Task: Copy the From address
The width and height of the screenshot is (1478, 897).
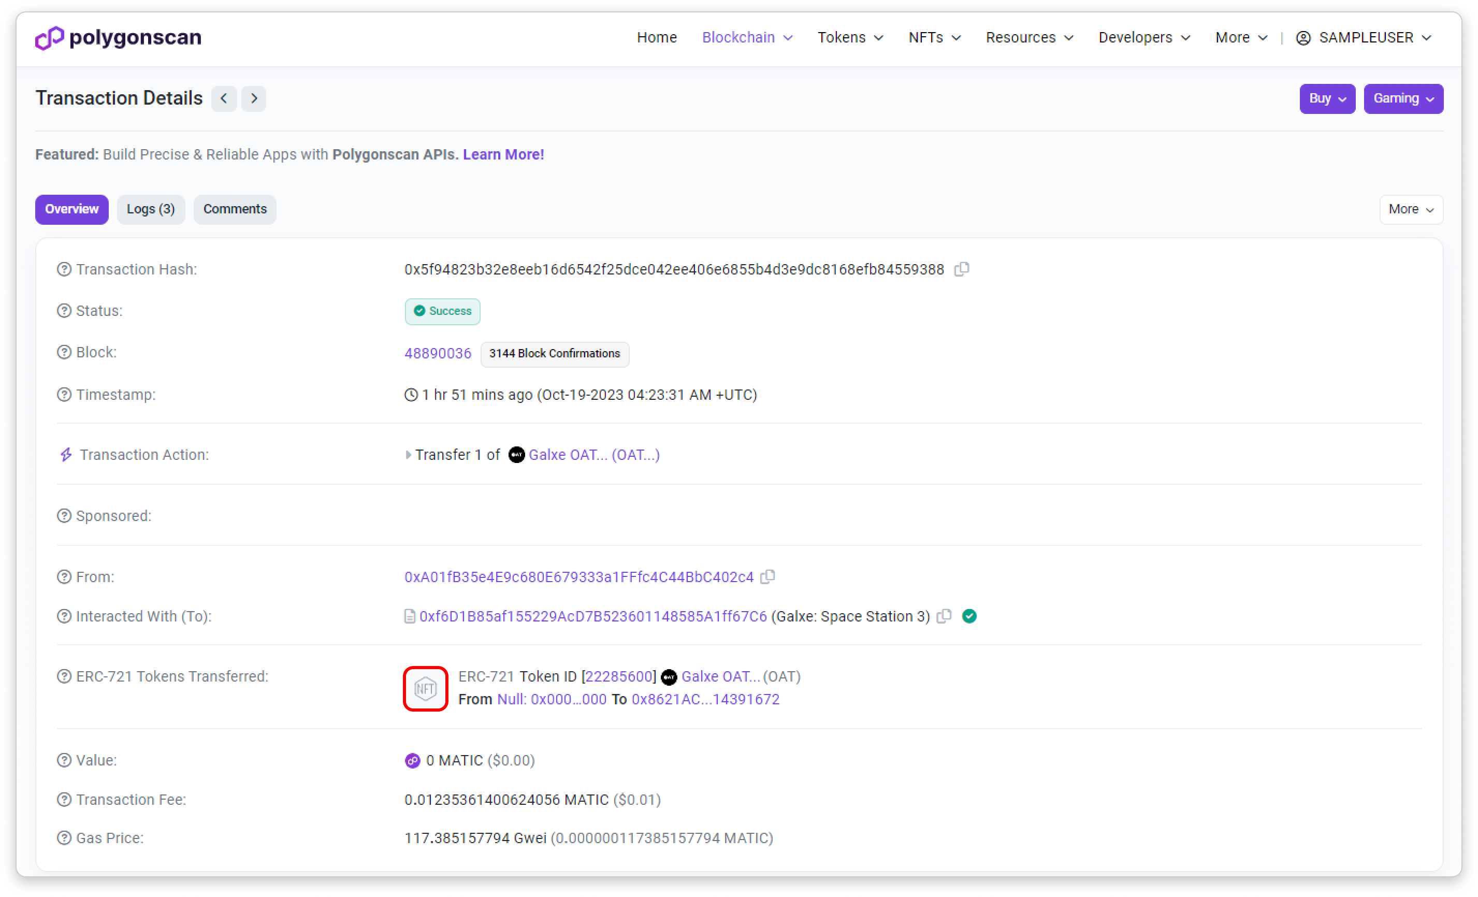Action: 768,576
